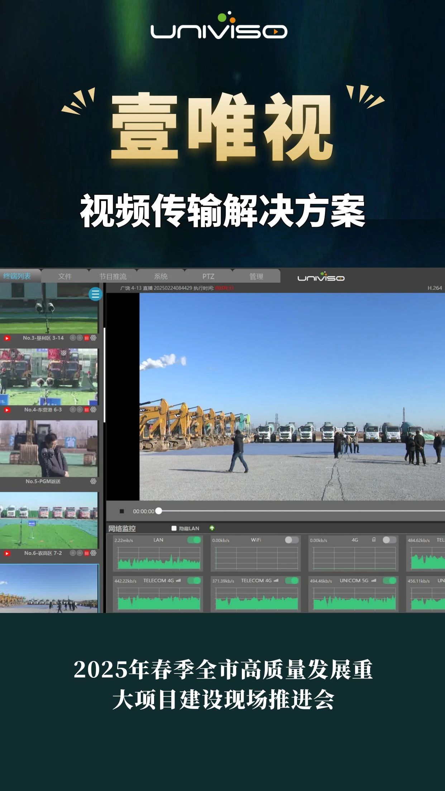This screenshot has height=791, width=445.
Task: Click the first gray circle for No.3-垦利区 3-14
Action: pyautogui.click(x=73, y=338)
